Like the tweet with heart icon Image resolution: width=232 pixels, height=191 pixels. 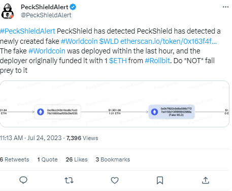coord(115,180)
